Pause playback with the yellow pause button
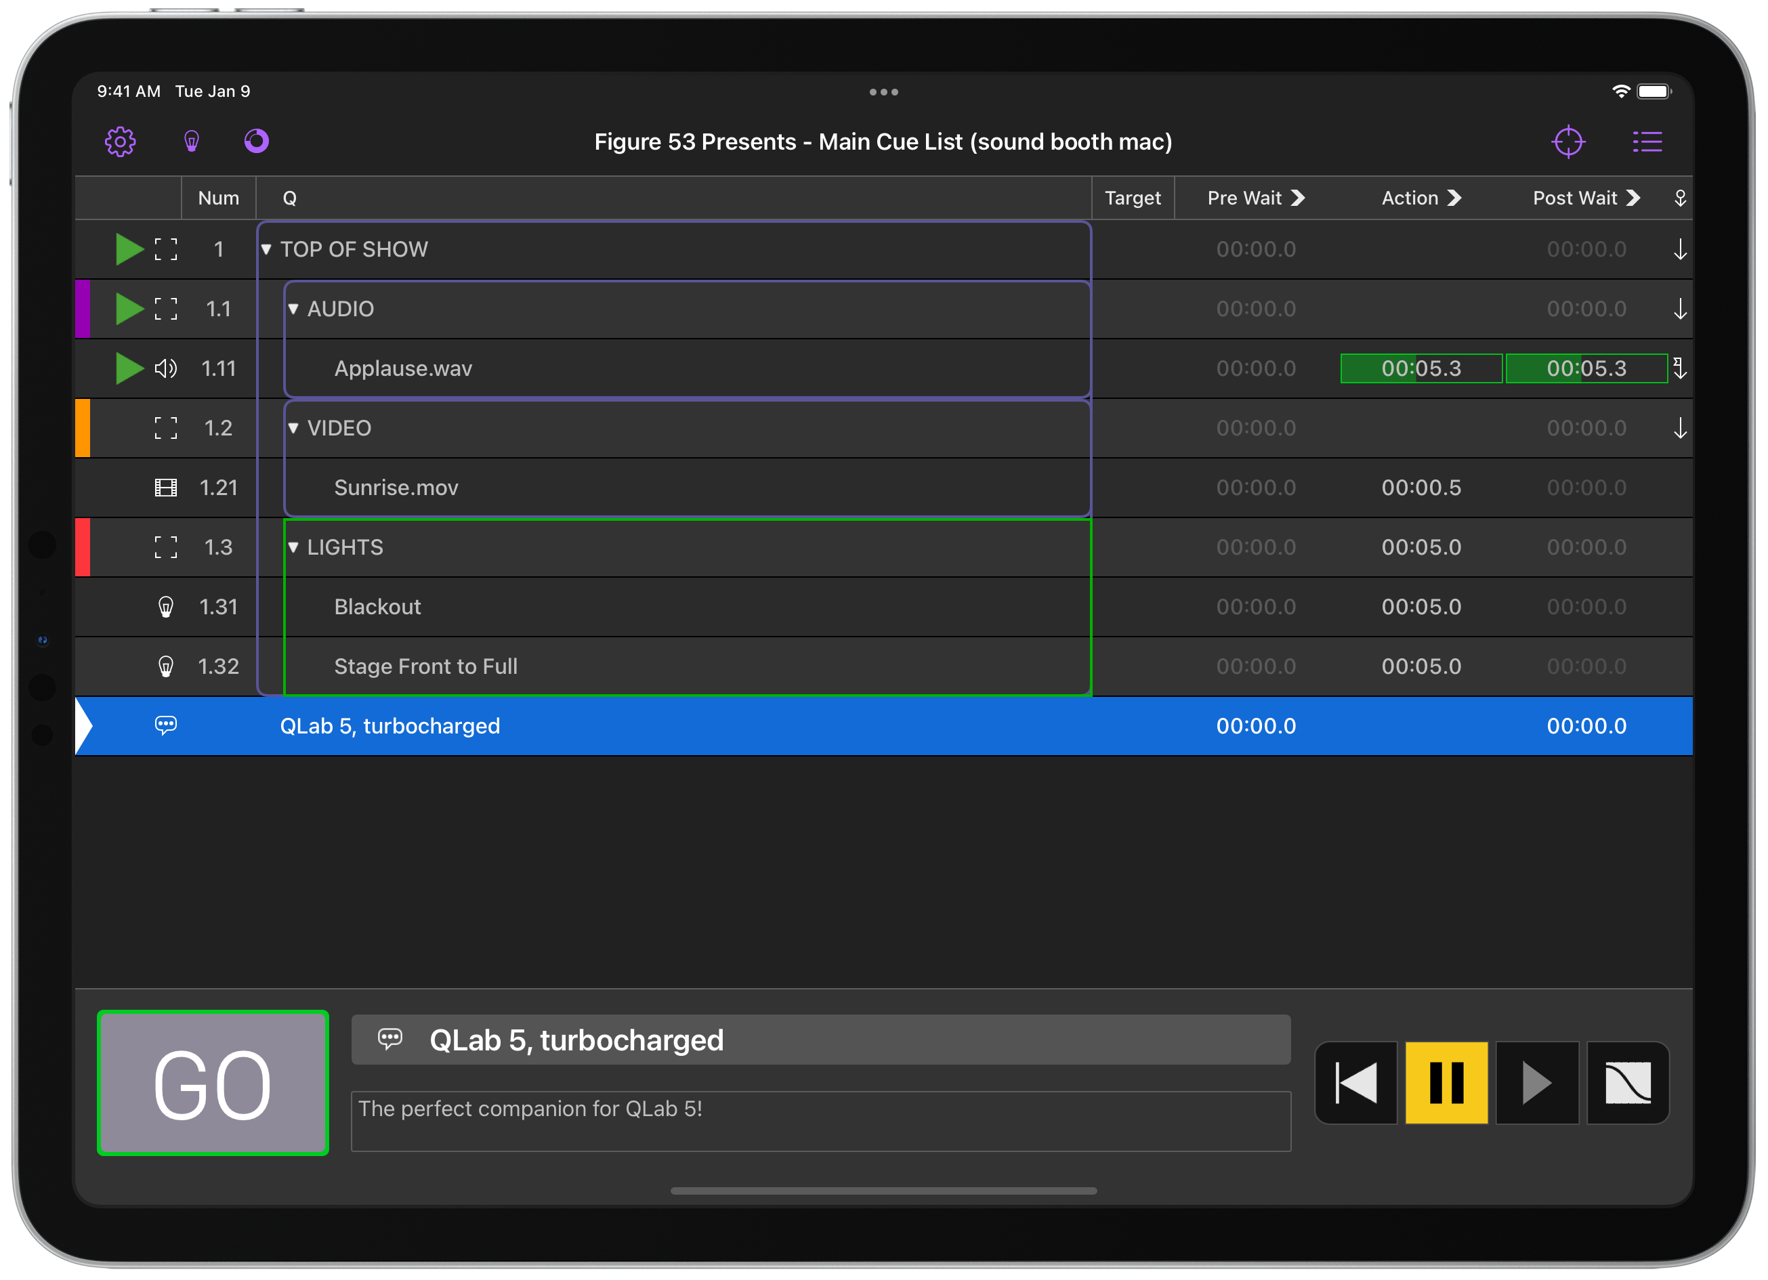This screenshot has height=1280, width=1768. tap(1446, 1082)
